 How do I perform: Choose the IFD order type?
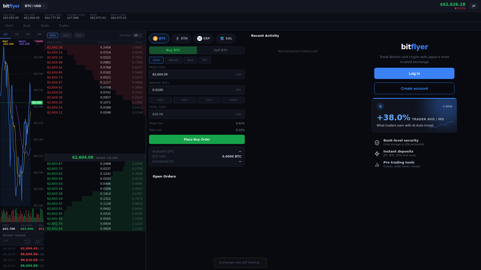[x=205, y=60]
